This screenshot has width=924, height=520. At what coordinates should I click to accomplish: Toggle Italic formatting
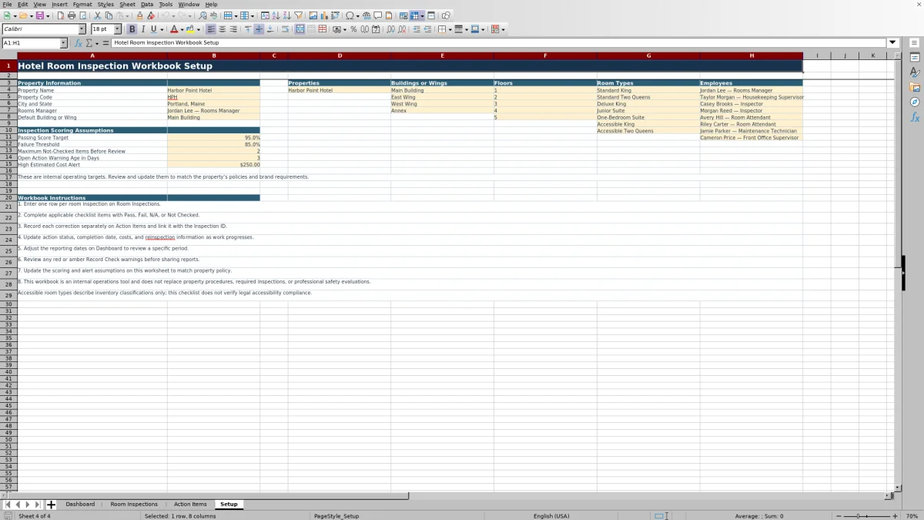pos(142,29)
